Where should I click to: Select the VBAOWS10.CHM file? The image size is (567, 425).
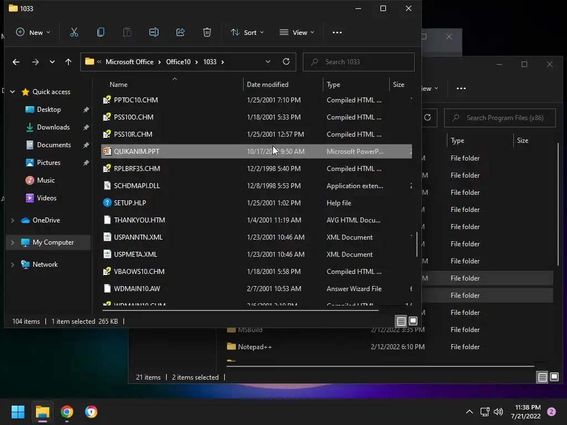[256, 272]
